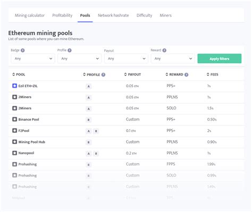Viewport: 252px width, 212px height.
Task: Sort the table by FEES column
Action: point(213,74)
